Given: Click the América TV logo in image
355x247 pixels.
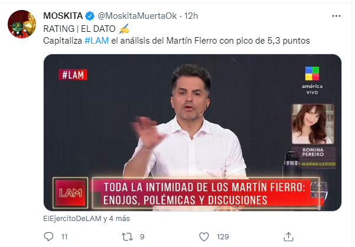Looking at the screenshot, I should click(x=312, y=80).
